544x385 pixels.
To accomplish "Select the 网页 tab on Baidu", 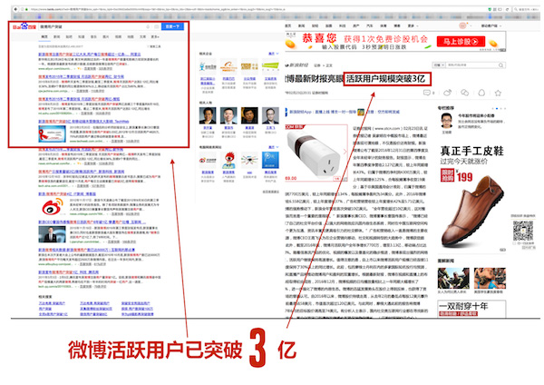I will click(44, 36).
